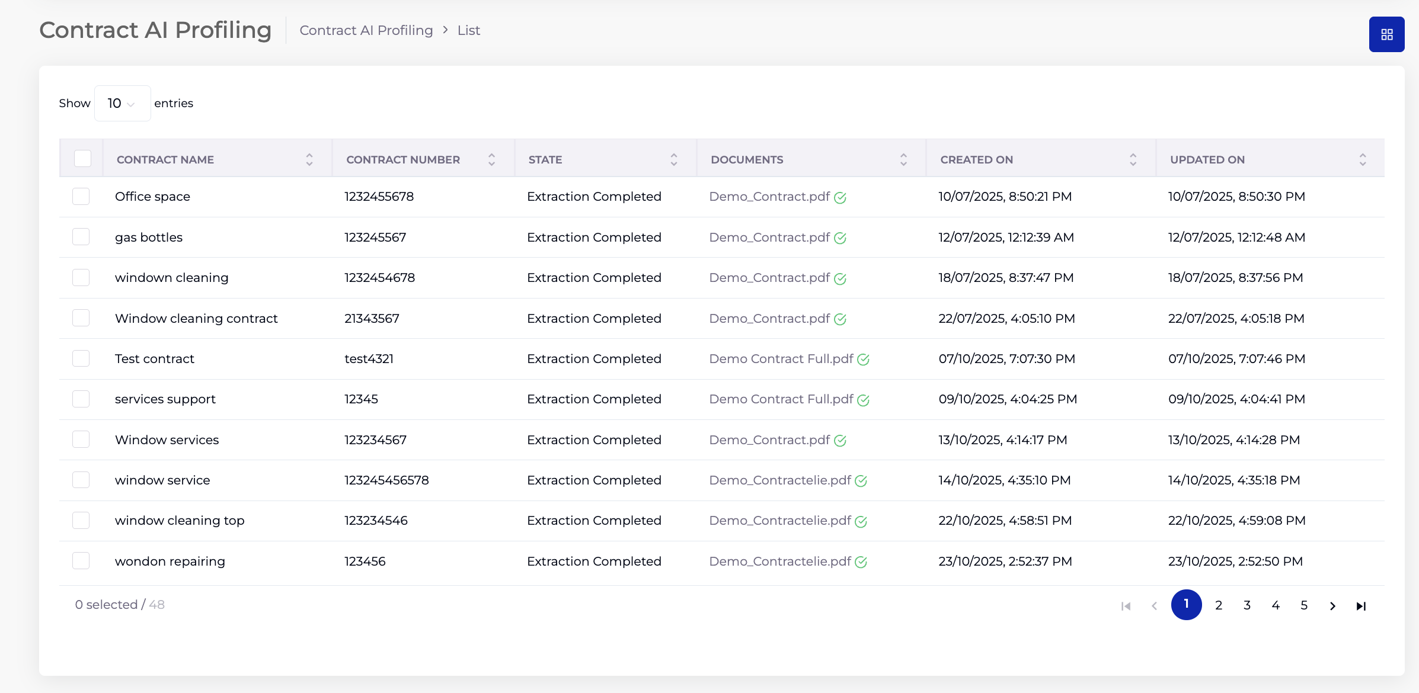
Task: Select the Test contract row checkbox
Action: pyautogui.click(x=81, y=358)
